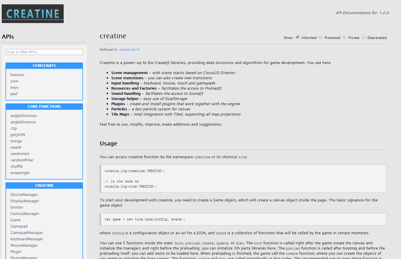View the KeyboardManager class page
This screenshot has width=401, height=259.
(x=27, y=239)
